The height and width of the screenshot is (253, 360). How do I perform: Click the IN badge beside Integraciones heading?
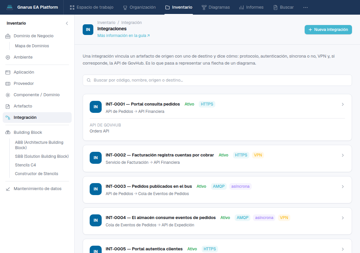click(x=88, y=30)
